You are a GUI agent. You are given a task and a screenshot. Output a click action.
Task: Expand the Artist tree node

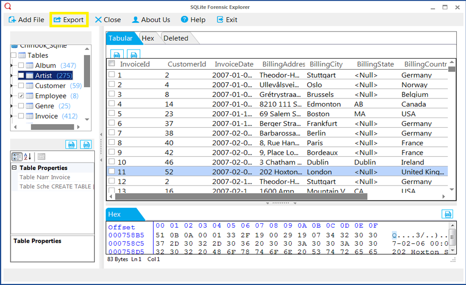pos(12,75)
